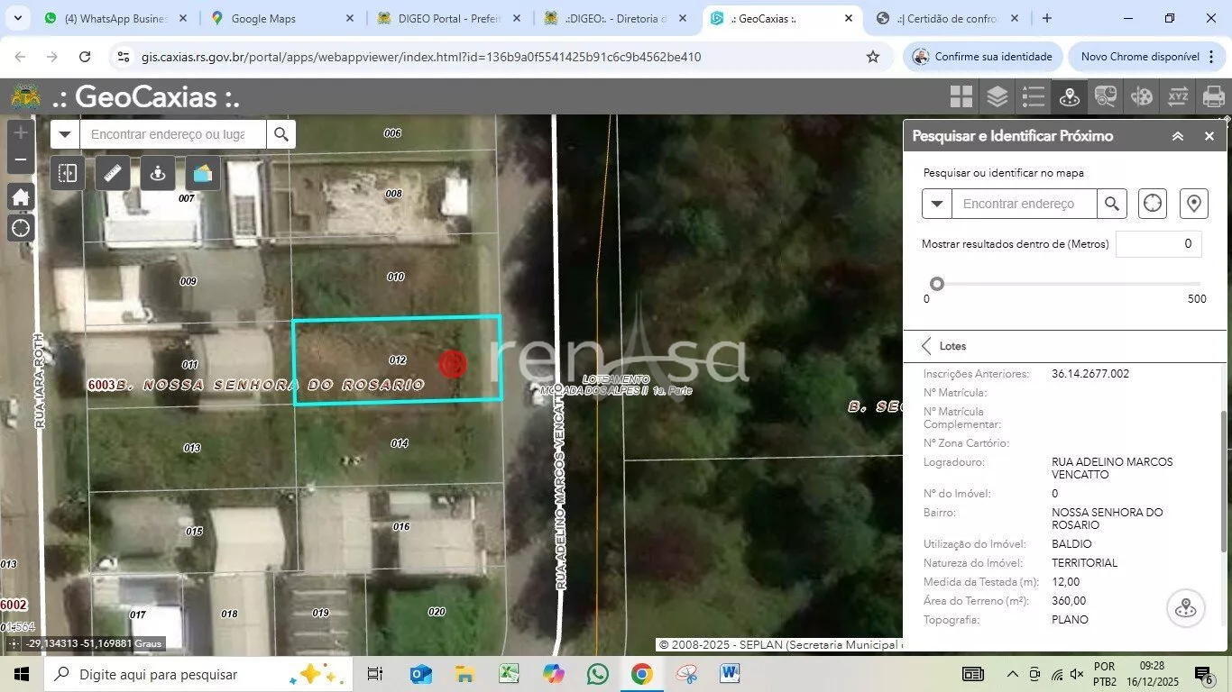The height and width of the screenshot is (692, 1232).
Task: Open the street view person tool
Action: pyautogui.click(x=158, y=173)
